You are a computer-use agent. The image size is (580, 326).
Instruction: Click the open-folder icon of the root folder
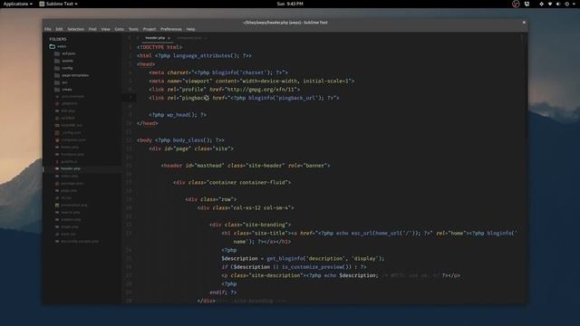coord(53,46)
